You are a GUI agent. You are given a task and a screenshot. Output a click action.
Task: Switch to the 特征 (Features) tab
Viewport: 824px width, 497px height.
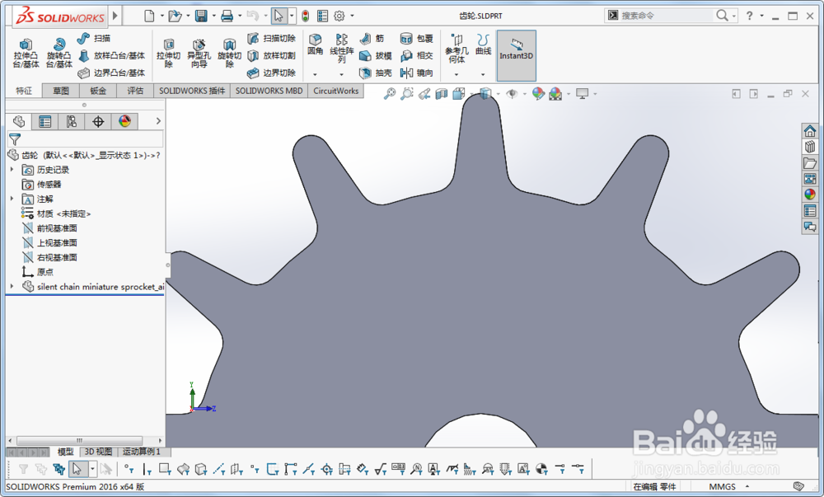(24, 91)
